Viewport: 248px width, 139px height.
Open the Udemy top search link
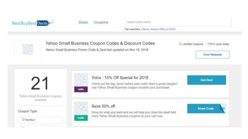coord(145,29)
